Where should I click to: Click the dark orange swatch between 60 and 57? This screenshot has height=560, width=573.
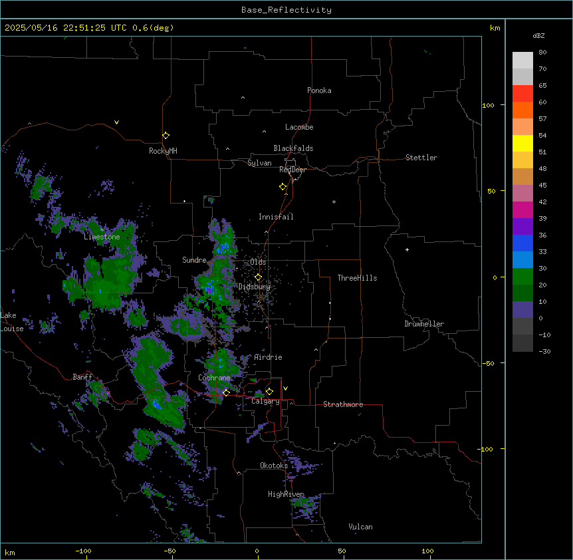522,110
